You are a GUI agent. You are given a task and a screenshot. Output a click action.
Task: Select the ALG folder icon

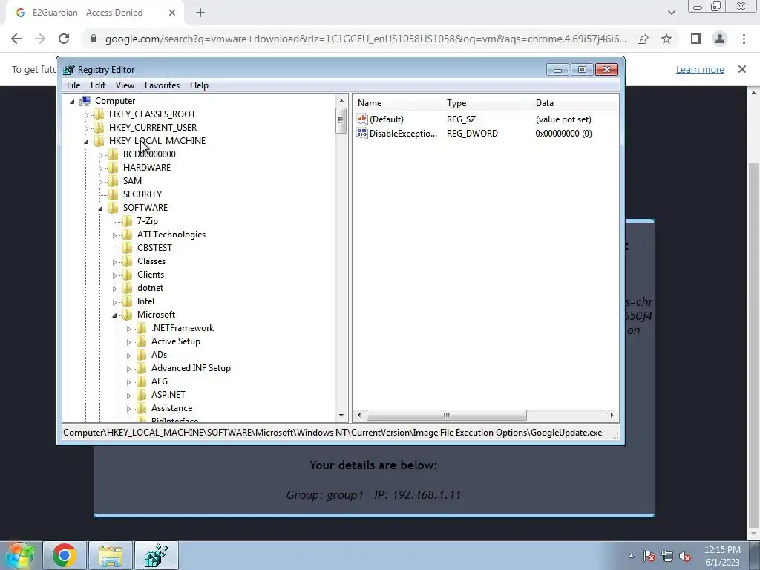[141, 381]
